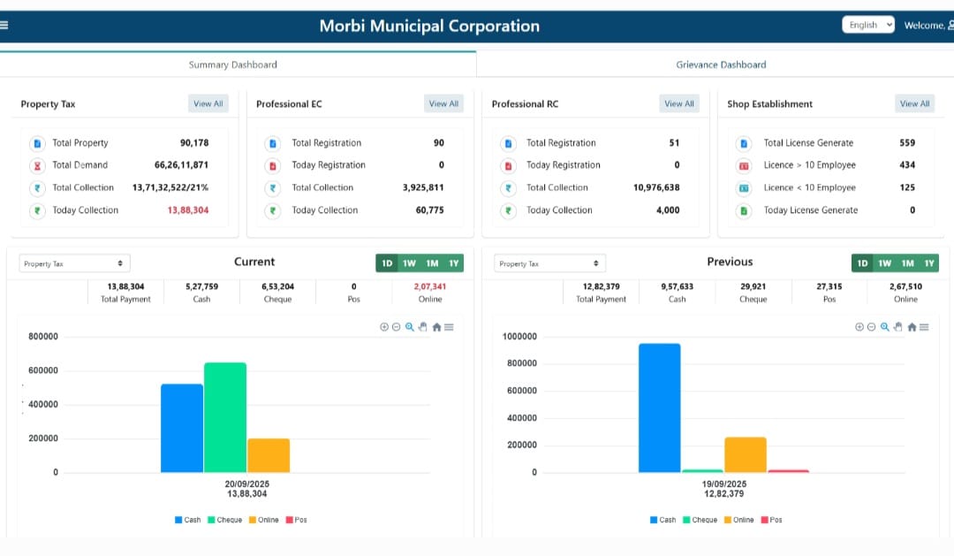The width and height of the screenshot is (954, 556).
Task: Select 1Y period for Previous chart
Action: tap(929, 263)
